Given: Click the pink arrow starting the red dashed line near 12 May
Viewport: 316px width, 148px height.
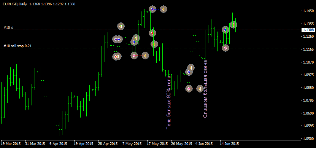Looking at the screenshot, I should tap(134, 56).
